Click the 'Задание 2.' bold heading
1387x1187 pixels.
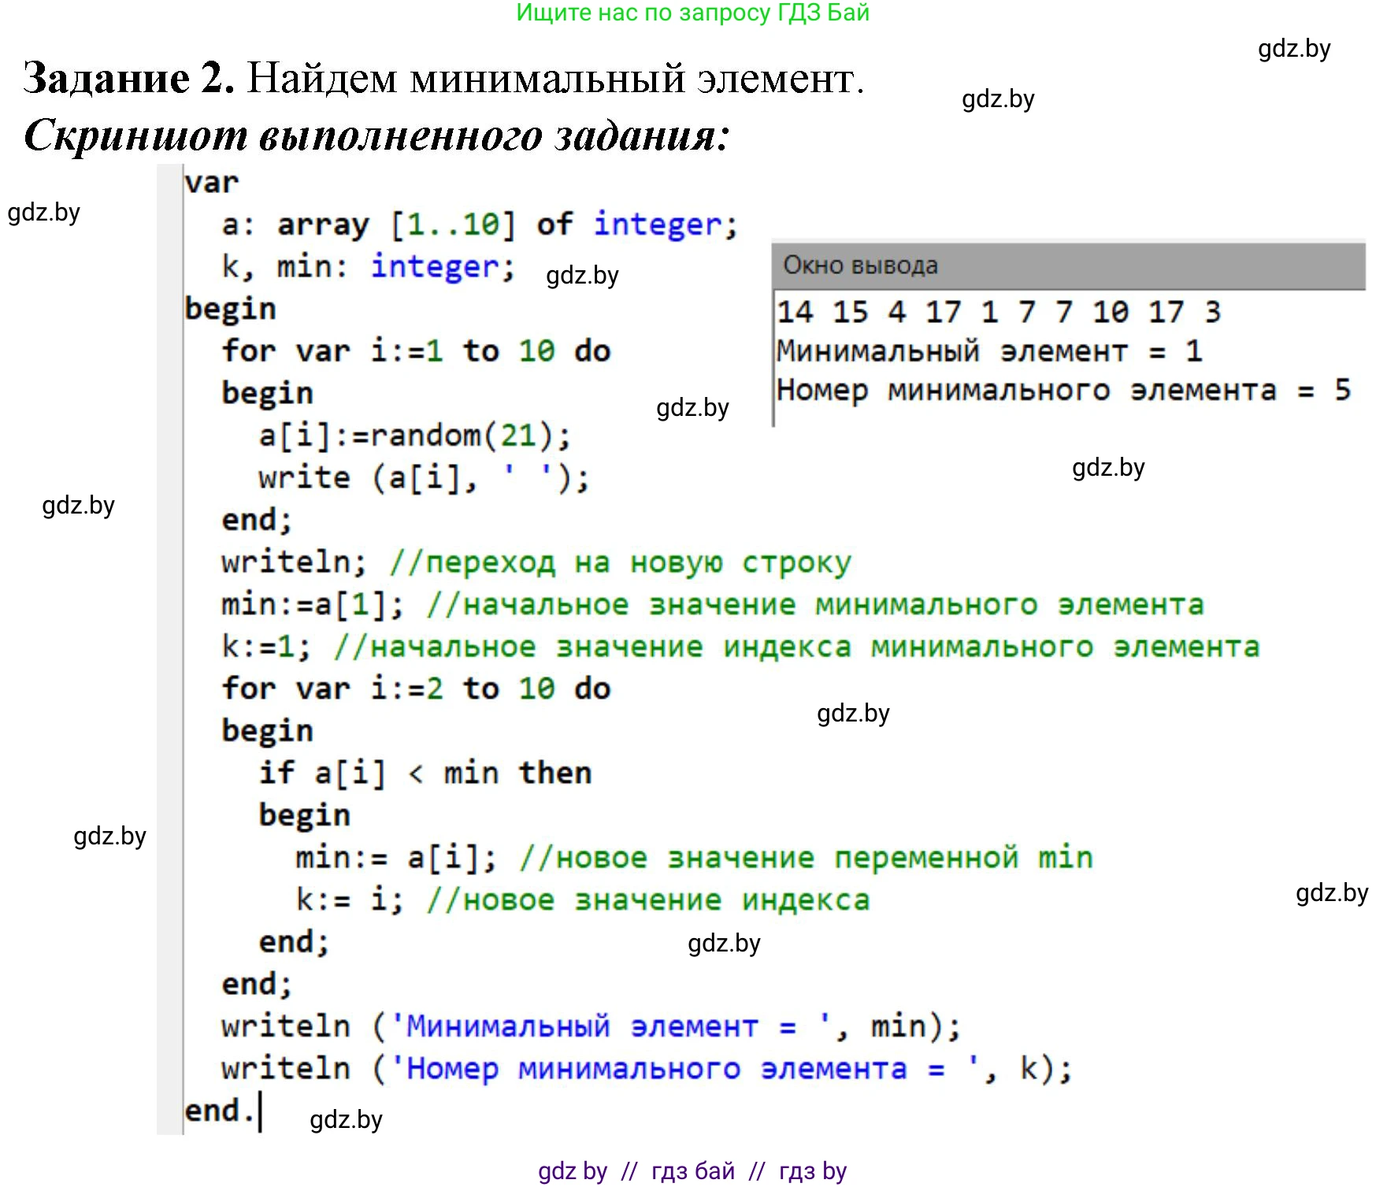(x=128, y=78)
